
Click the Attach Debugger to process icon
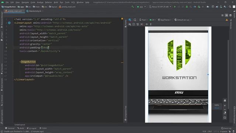[x=199, y=7]
